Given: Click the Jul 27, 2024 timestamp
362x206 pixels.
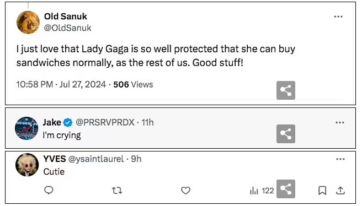Looking at the screenshot, I should (83, 85).
